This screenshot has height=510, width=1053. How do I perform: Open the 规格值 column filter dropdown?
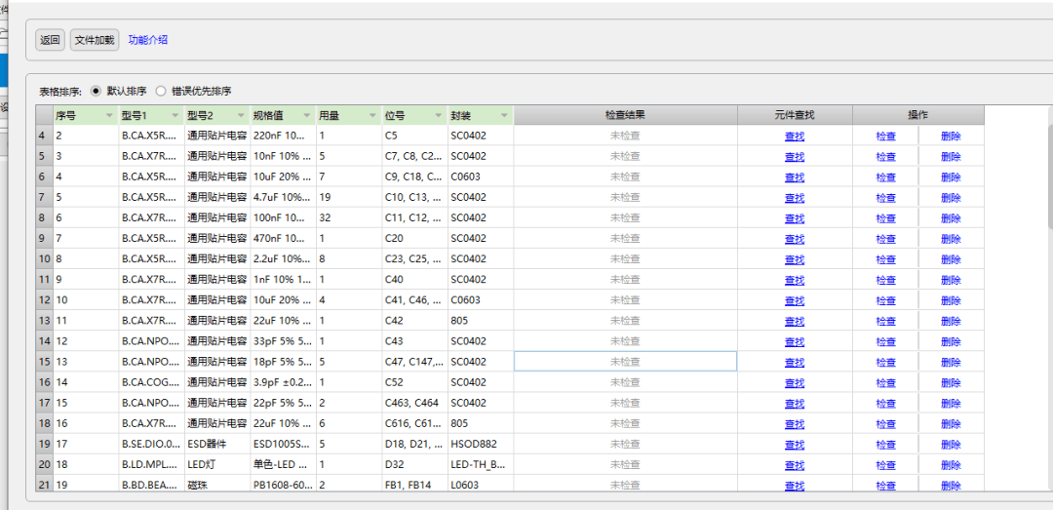[x=307, y=116]
